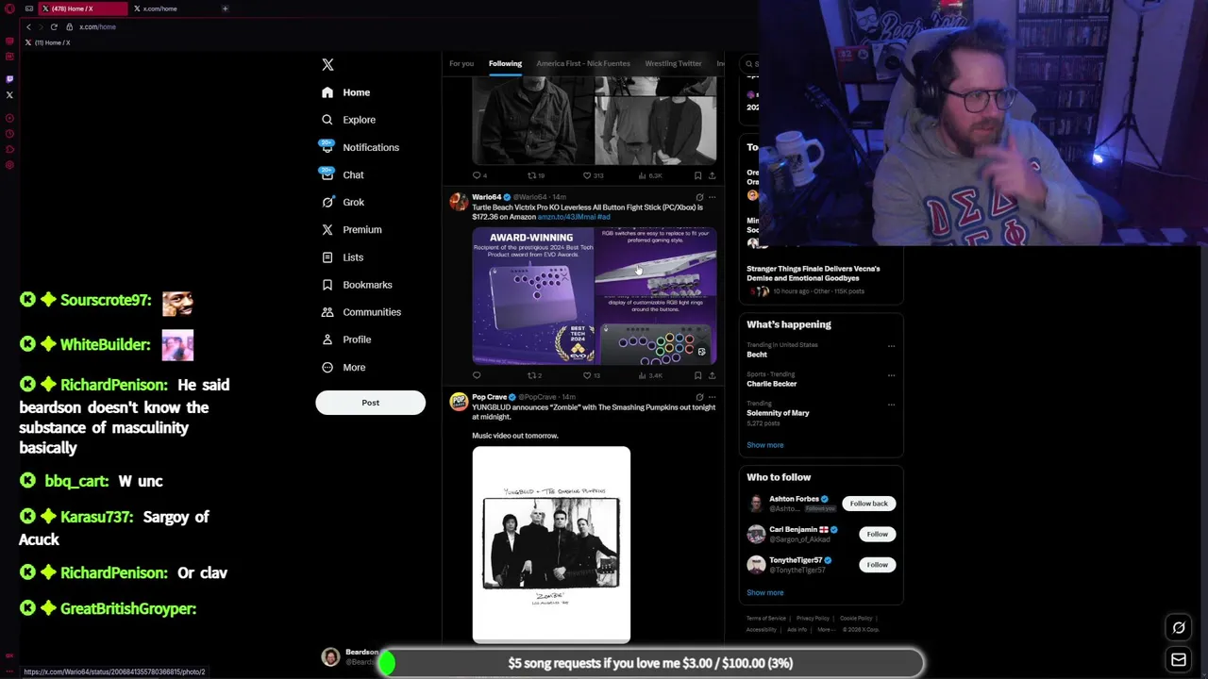Share the Wario64 fight stick post
The image size is (1208, 679).
pyautogui.click(x=712, y=375)
